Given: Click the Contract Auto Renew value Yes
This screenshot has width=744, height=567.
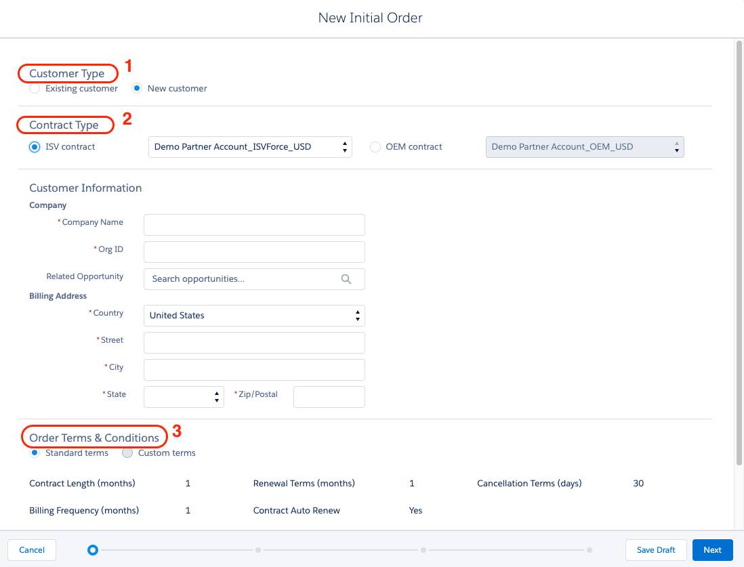Looking at the screenshot, I should pos(415,511).
